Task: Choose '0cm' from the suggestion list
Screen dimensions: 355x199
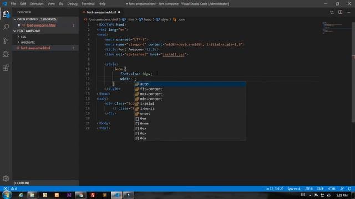Action: [190, 138]
